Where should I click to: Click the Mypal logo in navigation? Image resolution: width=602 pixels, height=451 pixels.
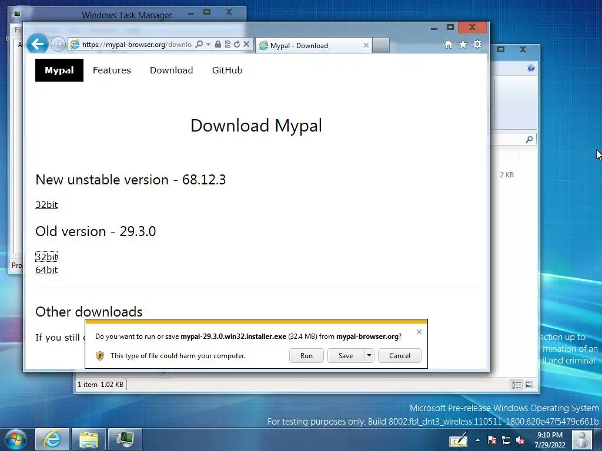point(59,70)
